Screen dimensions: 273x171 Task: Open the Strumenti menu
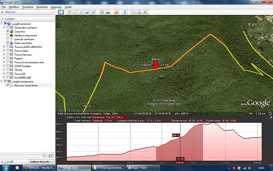(42, 7)
